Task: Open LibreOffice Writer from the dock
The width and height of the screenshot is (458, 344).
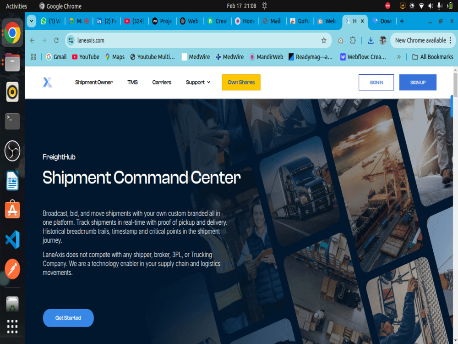Action: 12,180
